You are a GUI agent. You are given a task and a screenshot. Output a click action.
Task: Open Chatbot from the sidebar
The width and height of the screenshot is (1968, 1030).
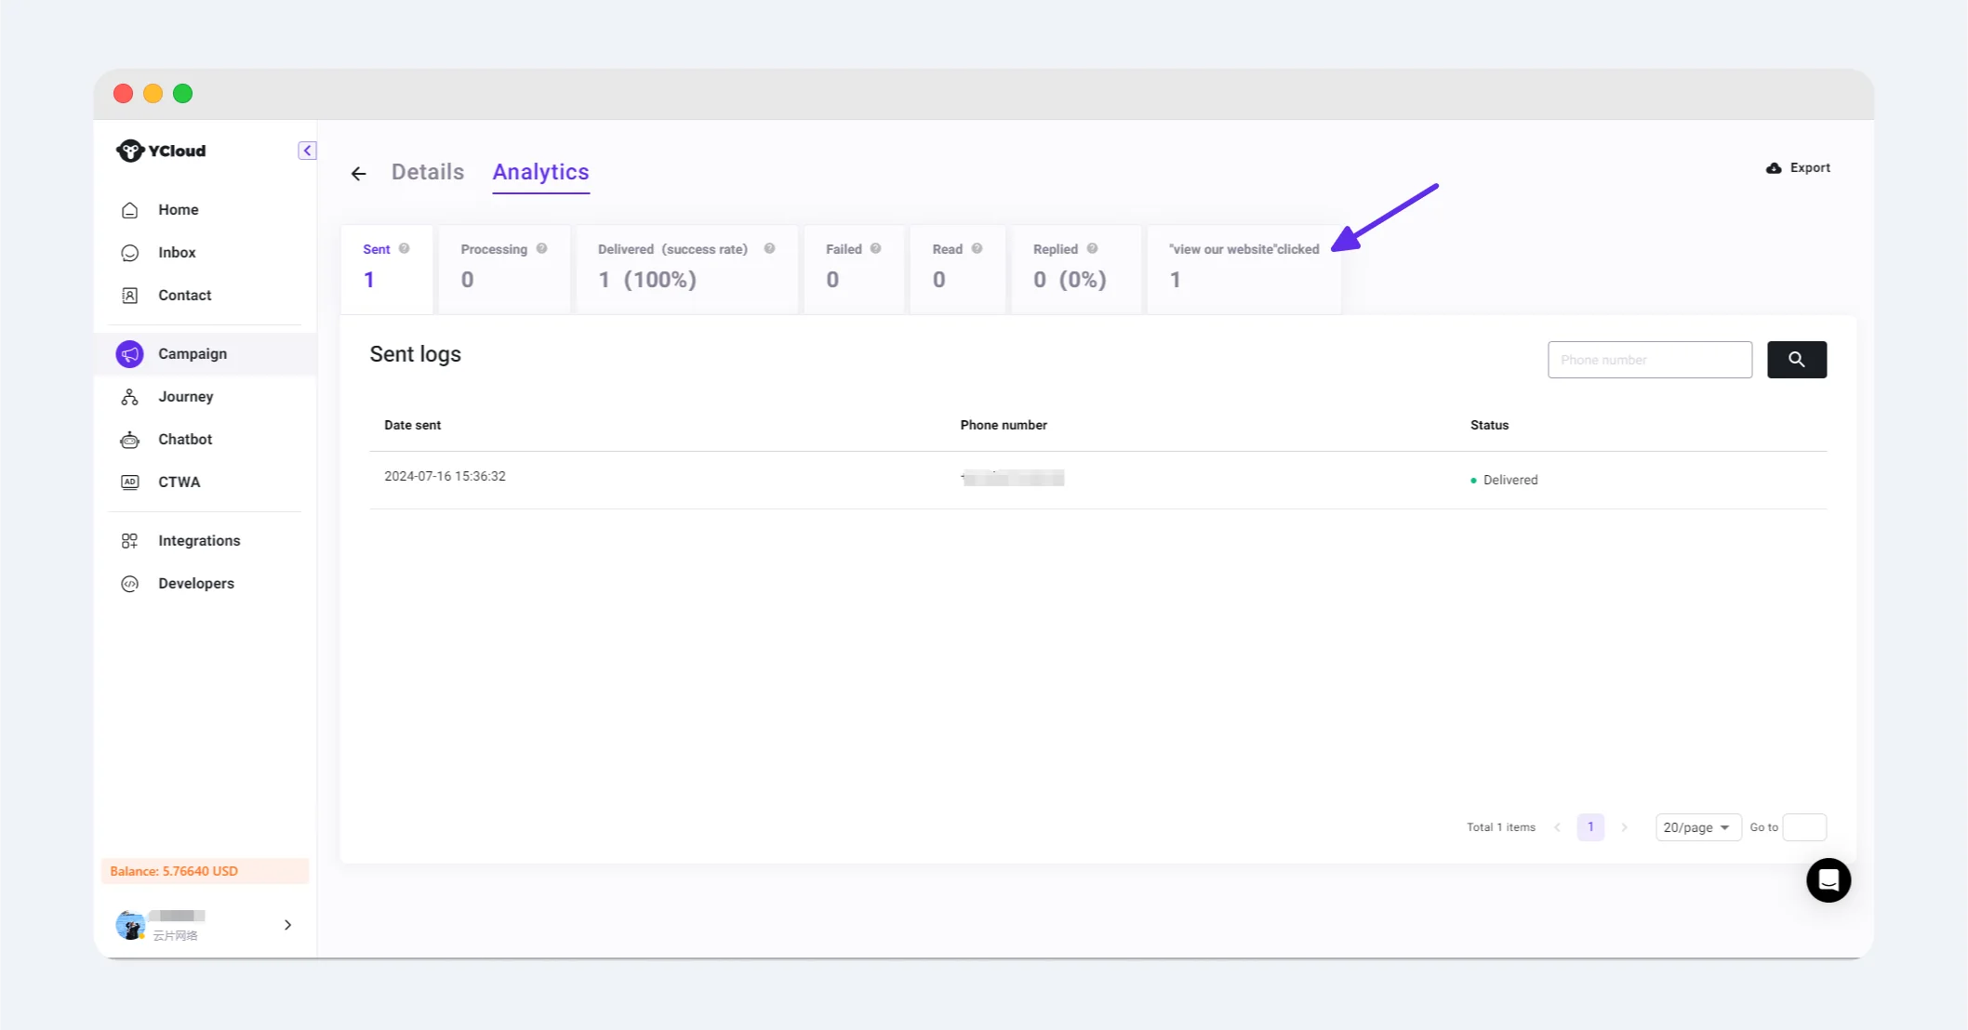[184, 440]
